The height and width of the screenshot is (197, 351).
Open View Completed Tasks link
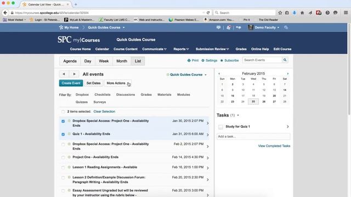pos(274,146)
